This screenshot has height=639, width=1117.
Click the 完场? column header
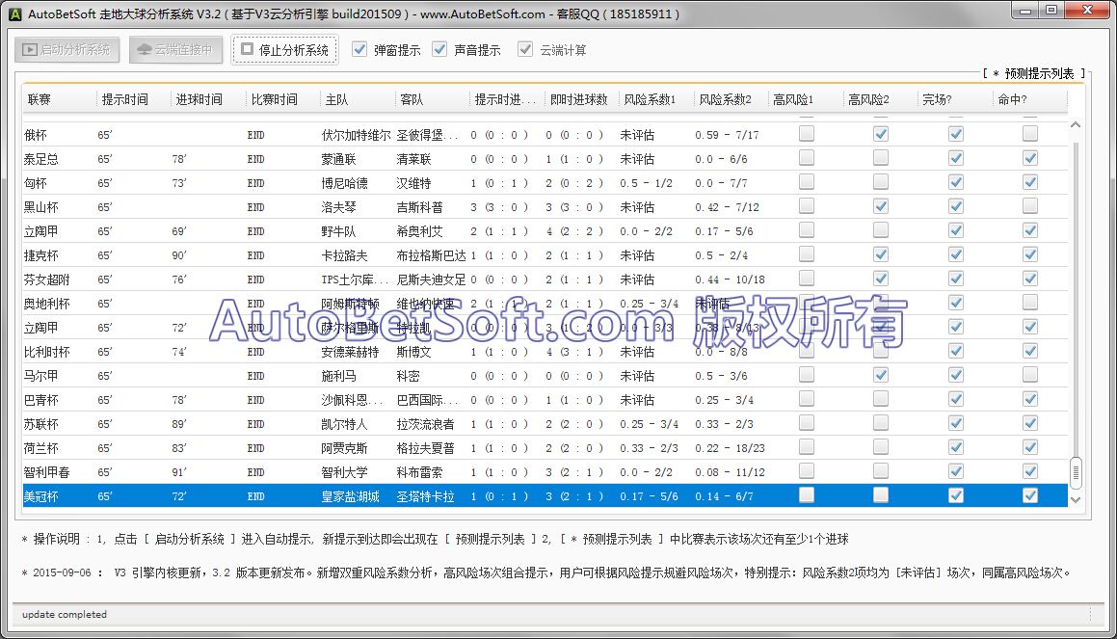[x=954, y=99]
